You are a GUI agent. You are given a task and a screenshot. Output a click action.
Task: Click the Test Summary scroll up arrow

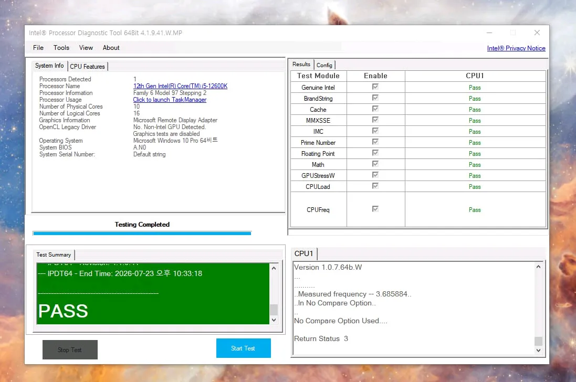(274, 268)
